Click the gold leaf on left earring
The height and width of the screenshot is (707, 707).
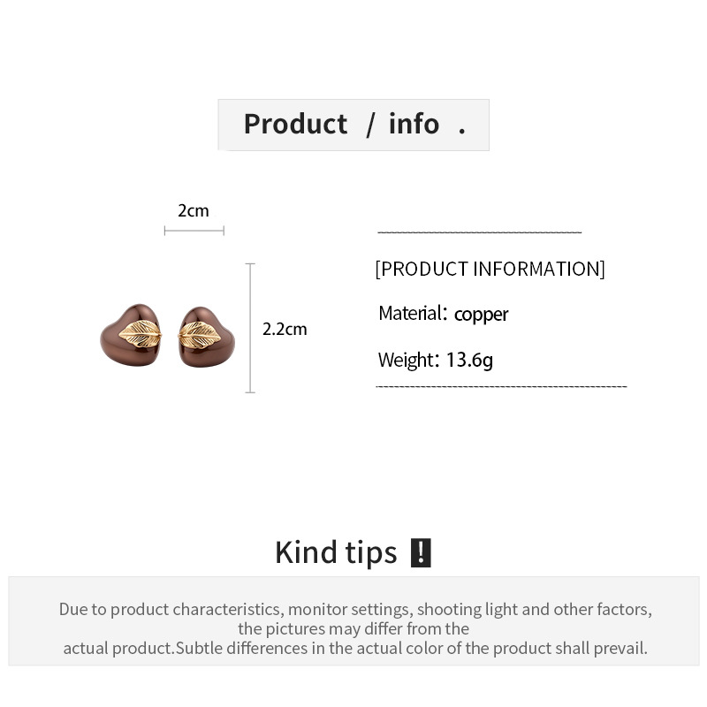click(140, 334)
